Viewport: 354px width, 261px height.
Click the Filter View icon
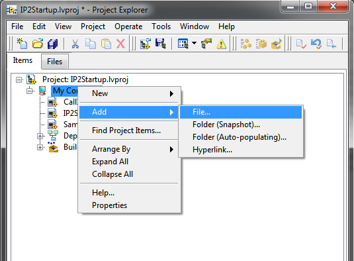[x=183, y=44]
